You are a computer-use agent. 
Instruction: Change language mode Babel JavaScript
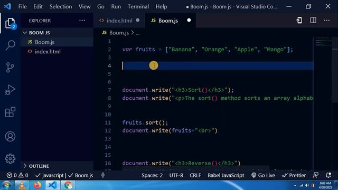pos(226,175)
